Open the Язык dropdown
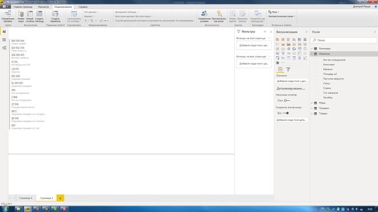378x212 pixels. pyautogui.click(x=273, y=12)
